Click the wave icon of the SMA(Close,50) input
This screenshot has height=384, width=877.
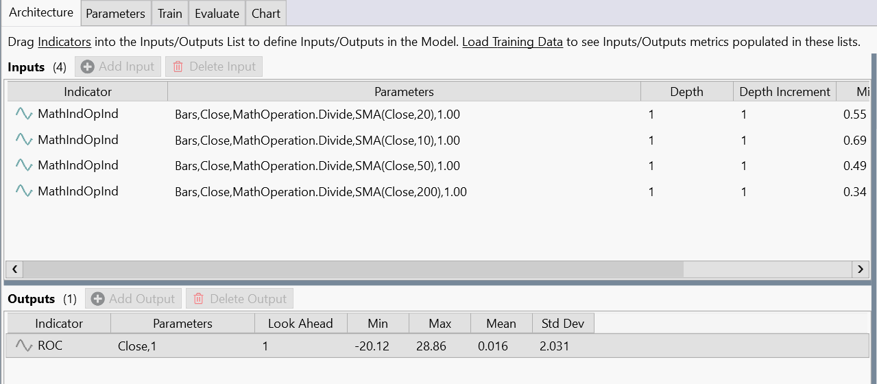click(24, 165)
